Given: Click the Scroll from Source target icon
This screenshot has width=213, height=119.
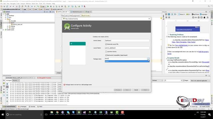Looking at the screenshot, I should pos(45,12).
